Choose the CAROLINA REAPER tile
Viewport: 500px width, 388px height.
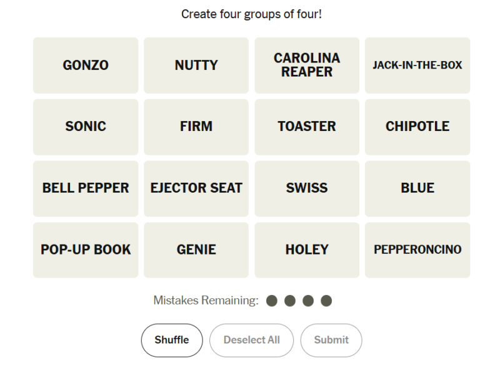(x=307, y=65)
